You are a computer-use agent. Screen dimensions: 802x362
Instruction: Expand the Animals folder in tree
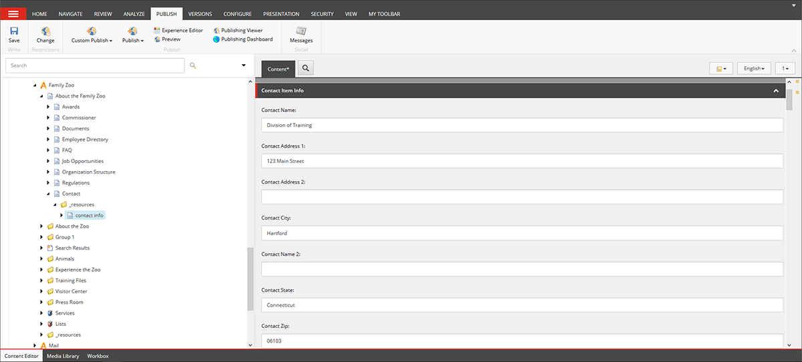click(x=42, y=259)
